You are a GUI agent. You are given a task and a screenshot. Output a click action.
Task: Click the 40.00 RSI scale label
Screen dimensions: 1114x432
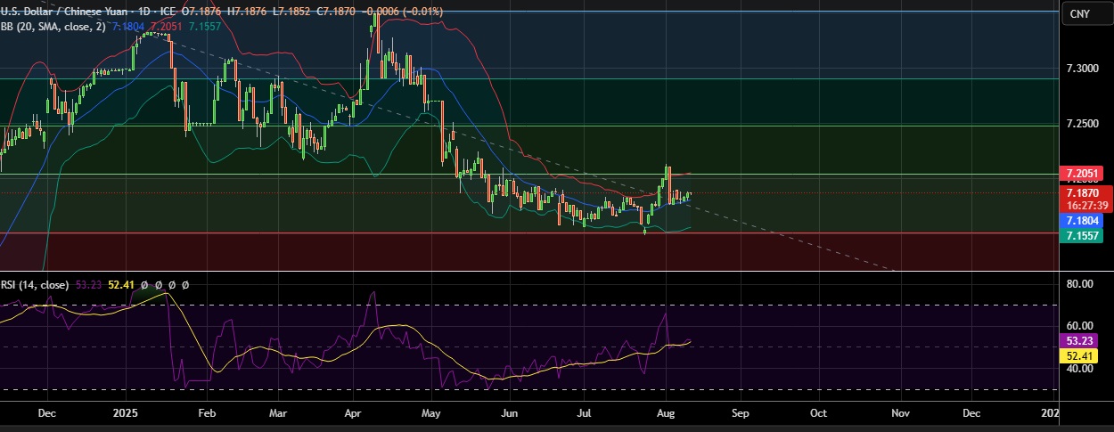(1080, 369)
